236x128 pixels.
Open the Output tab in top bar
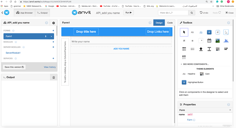click(x=42, y=13)
